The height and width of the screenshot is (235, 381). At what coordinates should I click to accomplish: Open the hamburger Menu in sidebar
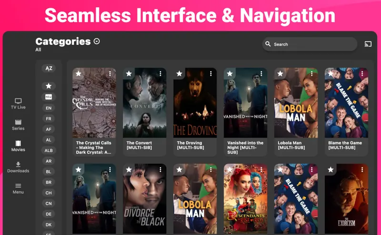(18, 189)
